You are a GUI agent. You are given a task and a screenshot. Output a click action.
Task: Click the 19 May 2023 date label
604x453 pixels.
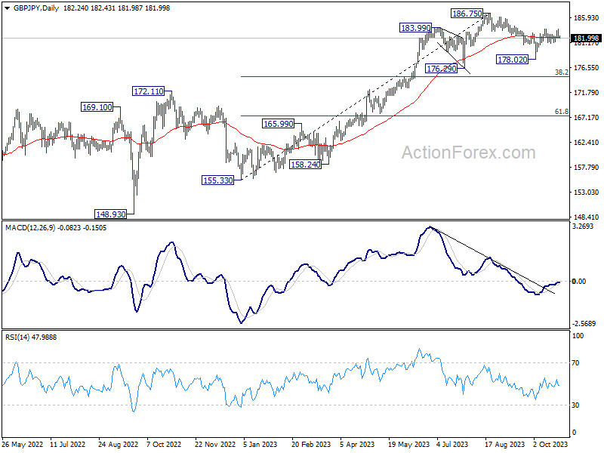point(408,444)
